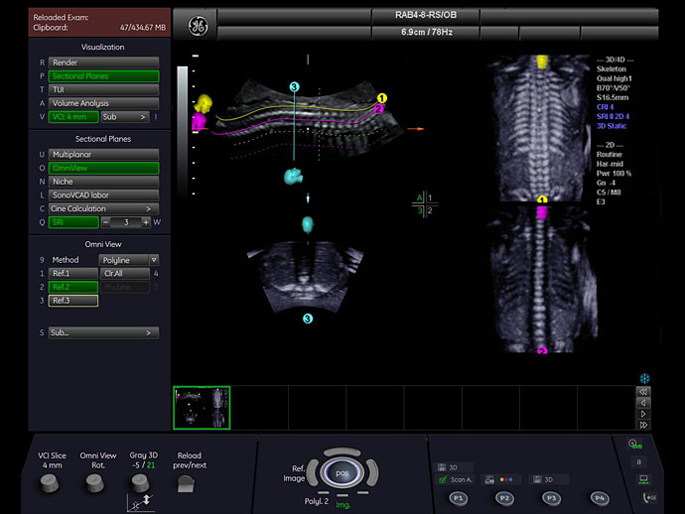The width and height of the screenshot is (685, 514).
Task: Click the trackball pos button
Action: [x=342, y=474]
